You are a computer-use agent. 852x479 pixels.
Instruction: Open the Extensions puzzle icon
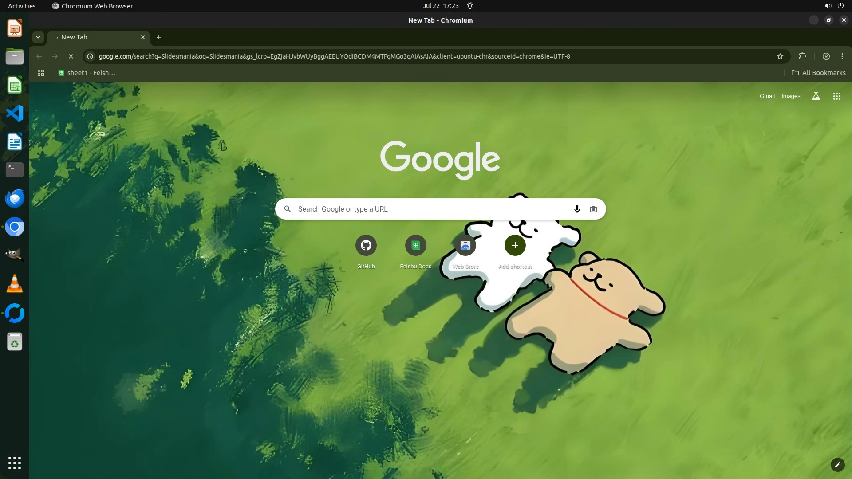tap(802, 56)
